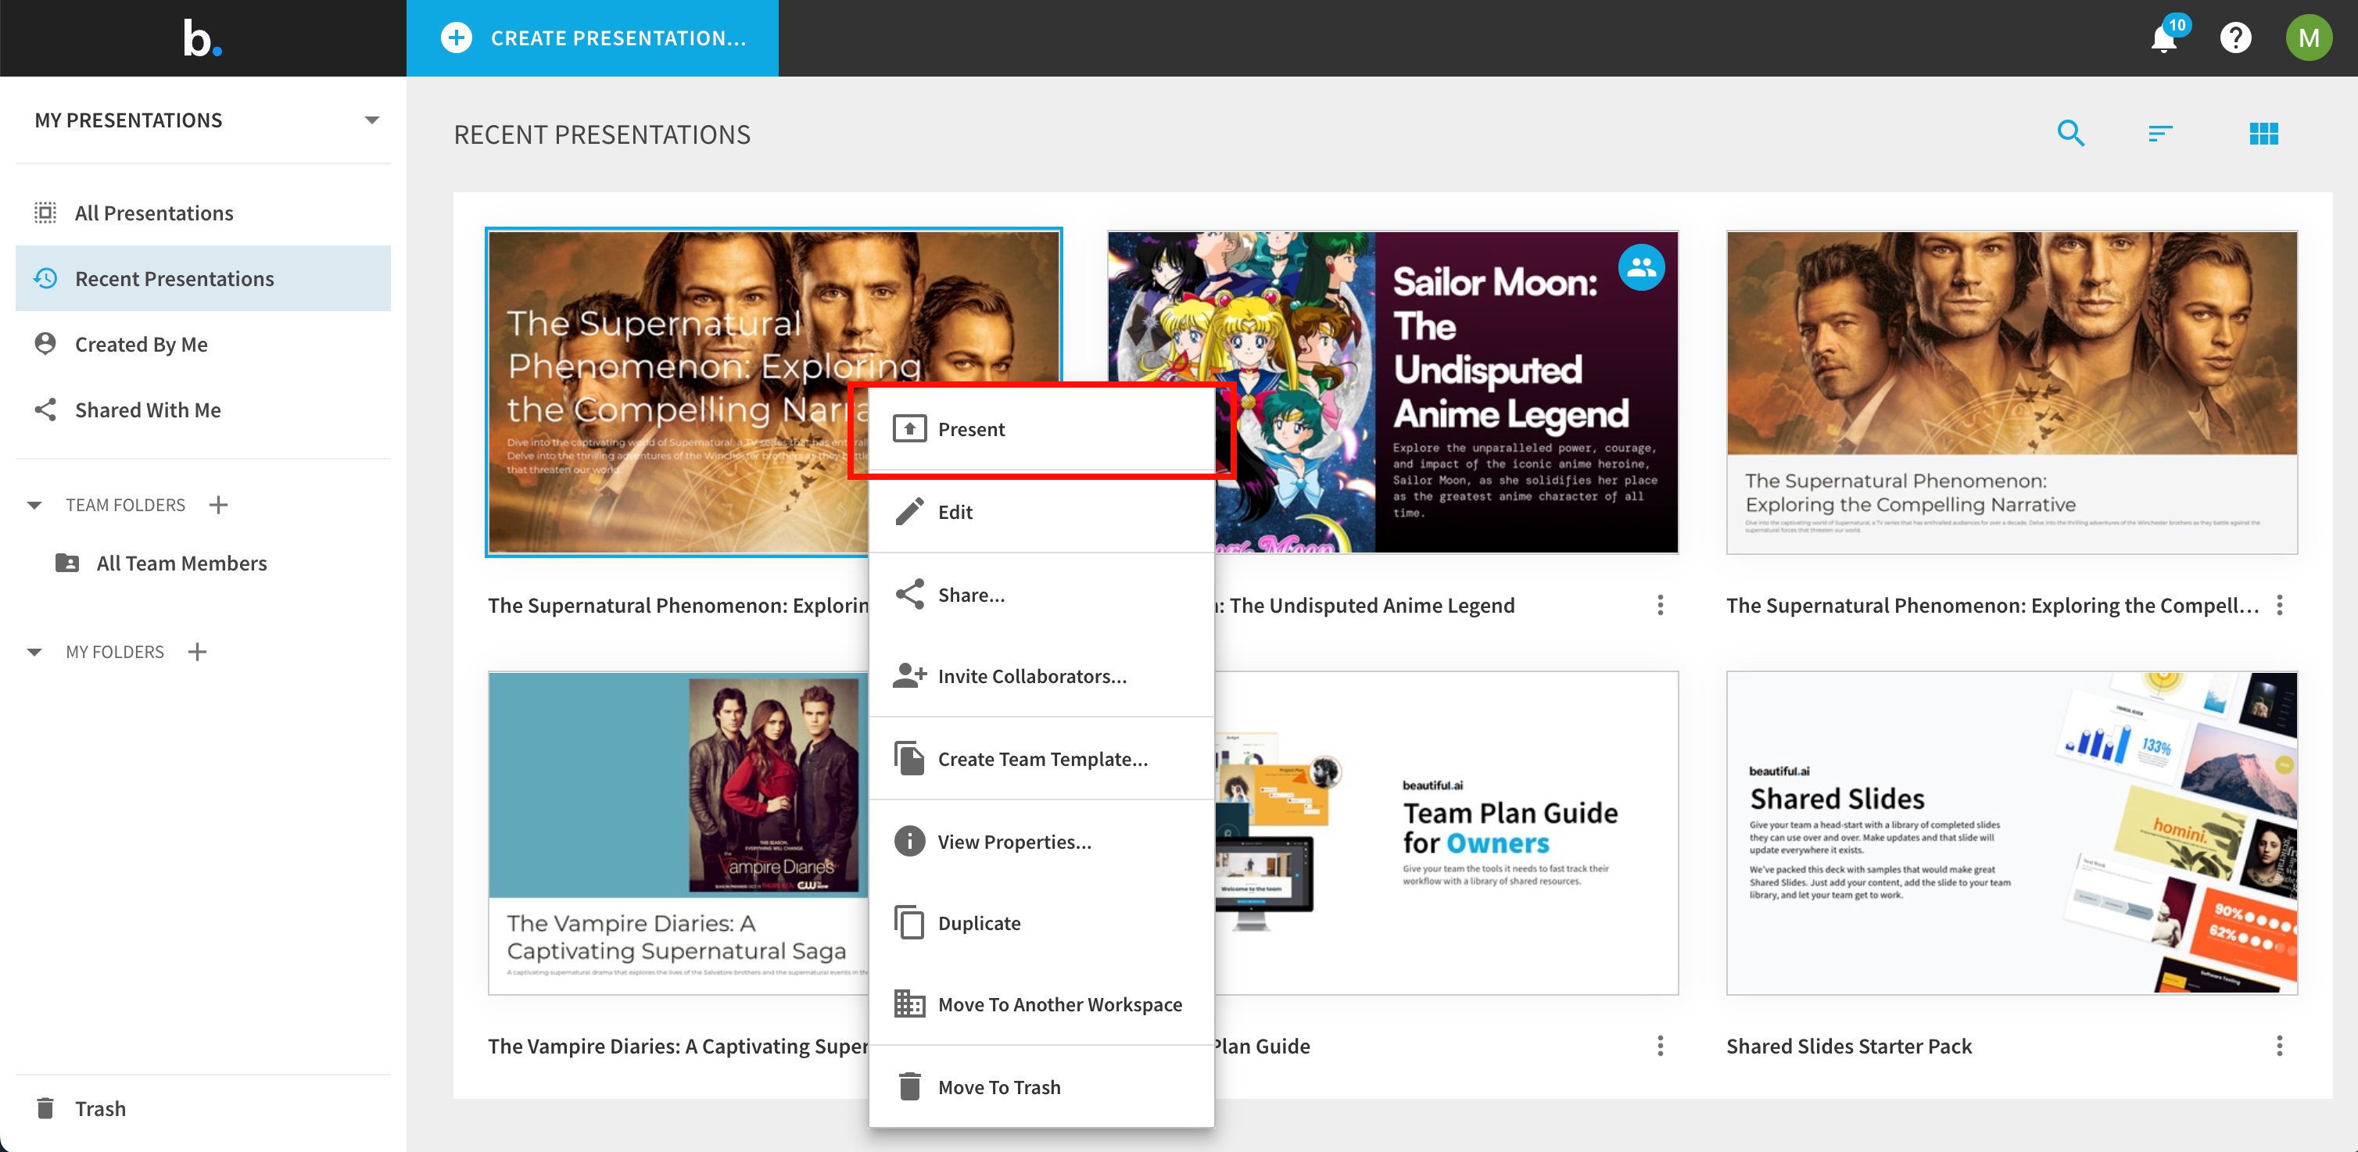The width and height of the screenshot is (2358, 1152).
Task: Click the Create Team Template document icon
Action: pos(909,759)
